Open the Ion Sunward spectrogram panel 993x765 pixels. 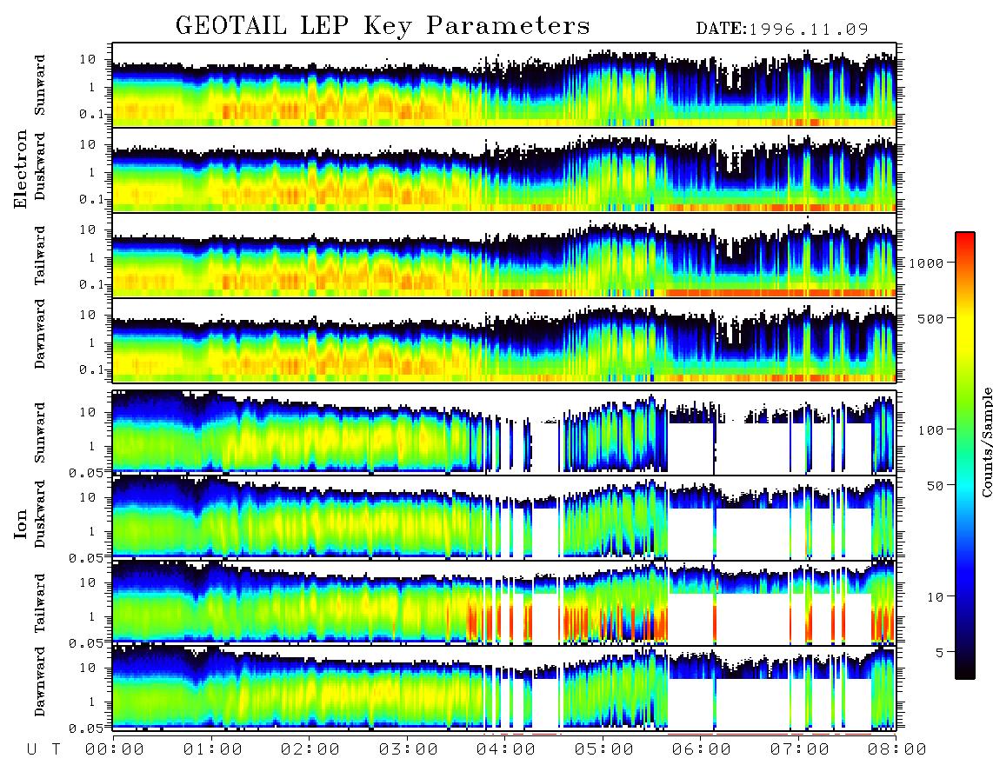(504, 432)
